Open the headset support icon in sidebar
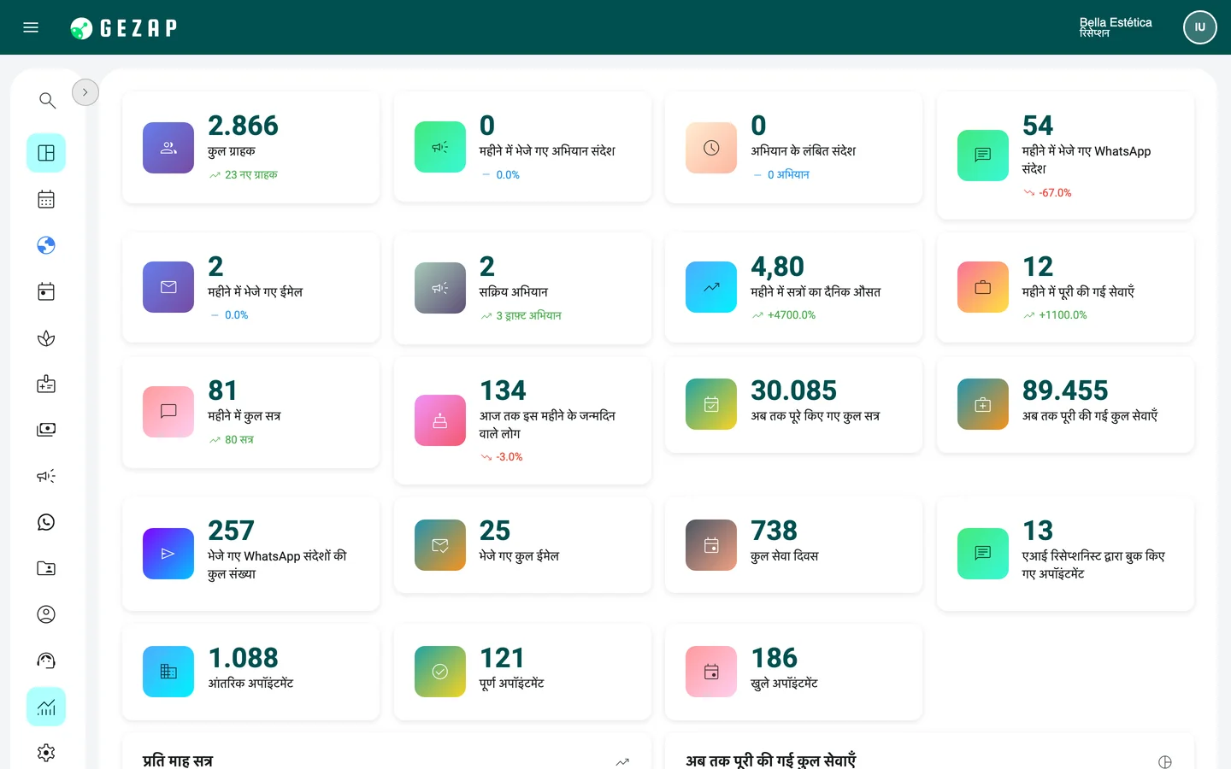The width and height of the screenshot is (1231, 769). click(46, 660)
